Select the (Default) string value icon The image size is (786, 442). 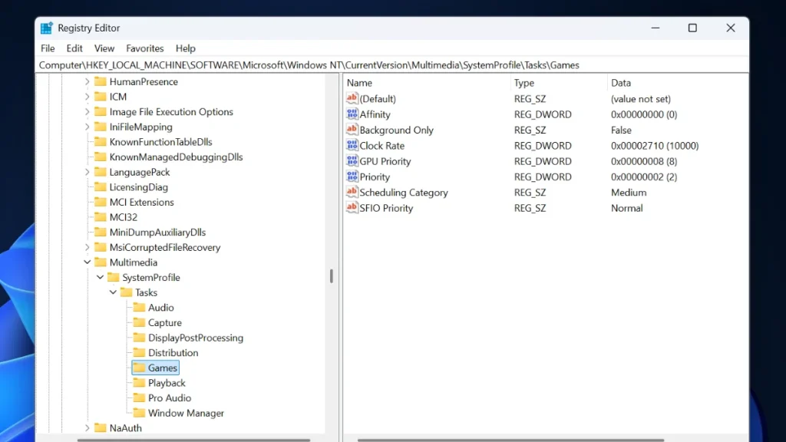(x=352, y=98)
